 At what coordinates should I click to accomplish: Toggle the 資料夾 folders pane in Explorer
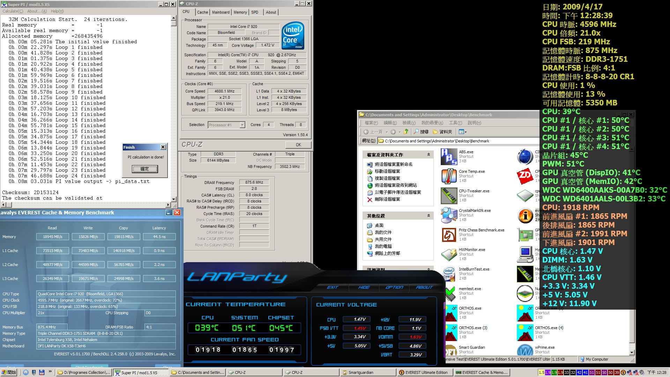tap(440, 132)
